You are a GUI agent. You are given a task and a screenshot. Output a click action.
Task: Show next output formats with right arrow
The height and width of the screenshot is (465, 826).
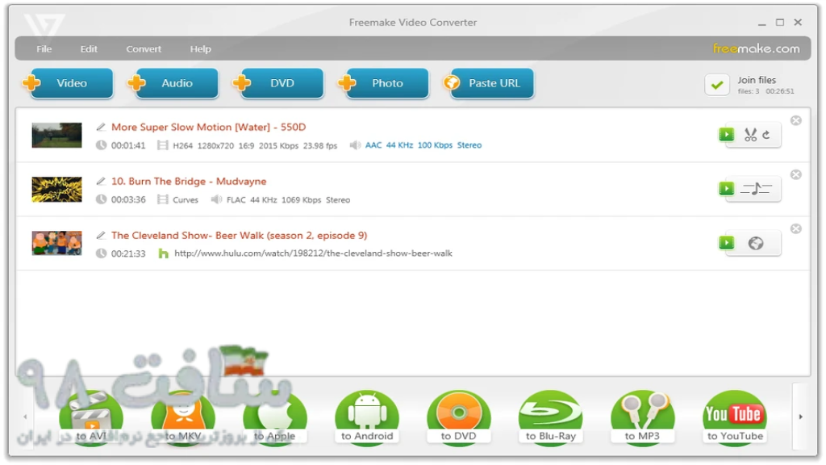click(801, 417)
